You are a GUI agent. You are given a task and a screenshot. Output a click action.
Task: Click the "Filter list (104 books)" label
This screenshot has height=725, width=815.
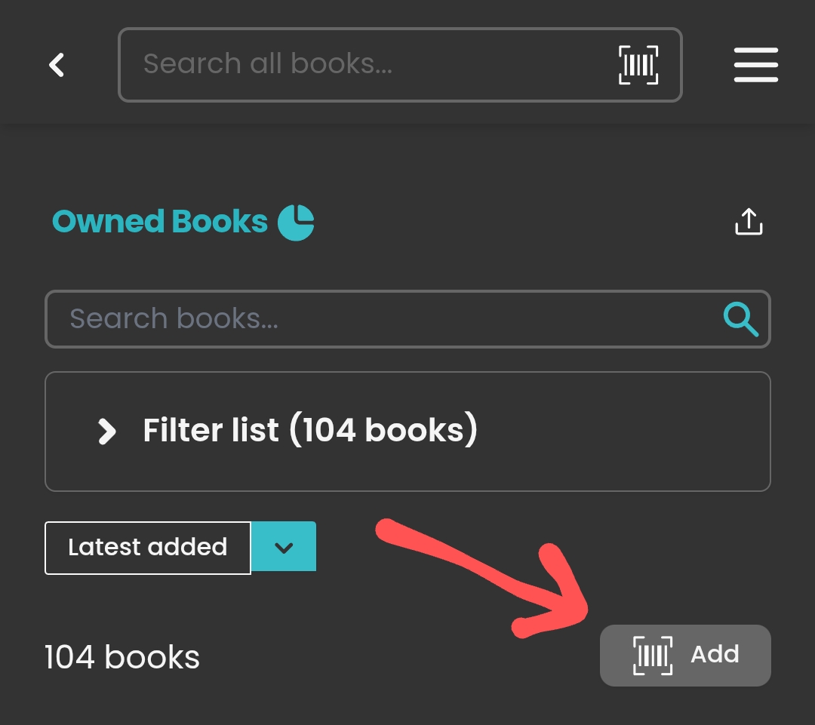[x=310, y=431]
